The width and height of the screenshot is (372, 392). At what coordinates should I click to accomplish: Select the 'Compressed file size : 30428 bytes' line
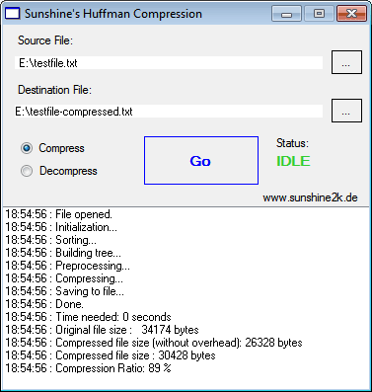tap(111, 355)
